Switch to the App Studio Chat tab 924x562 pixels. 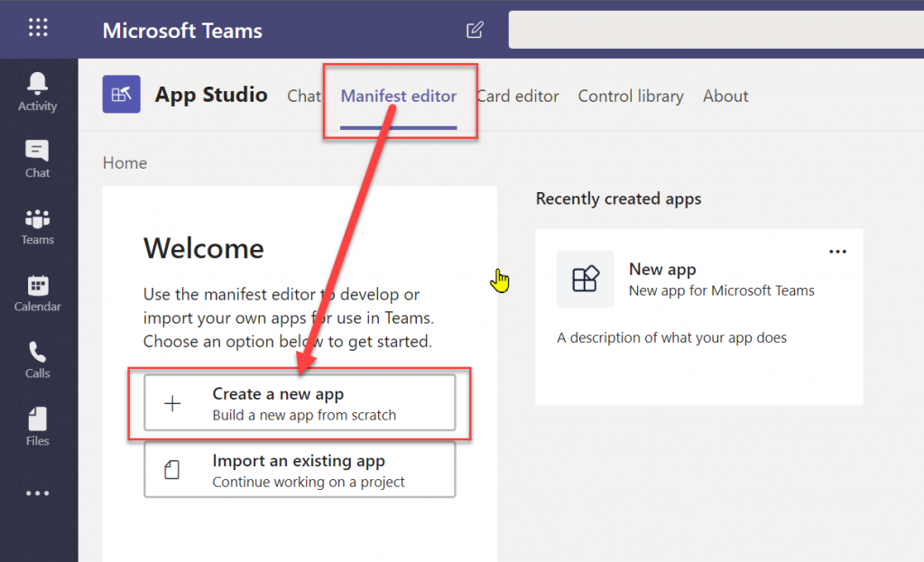[x=304, y=96]
